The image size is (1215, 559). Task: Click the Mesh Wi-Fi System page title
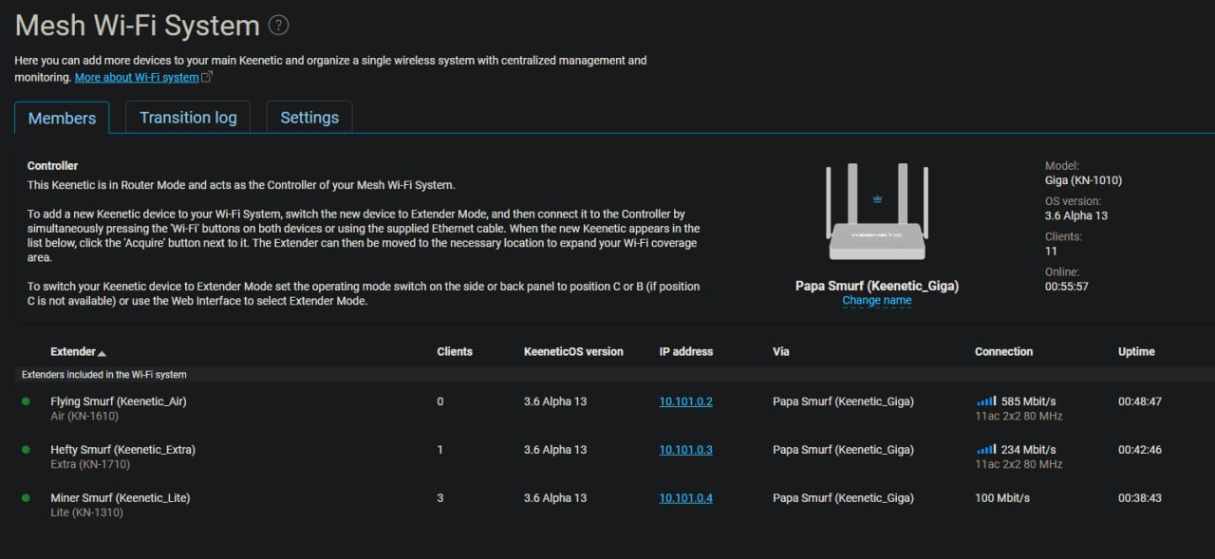tap(138, 26)
